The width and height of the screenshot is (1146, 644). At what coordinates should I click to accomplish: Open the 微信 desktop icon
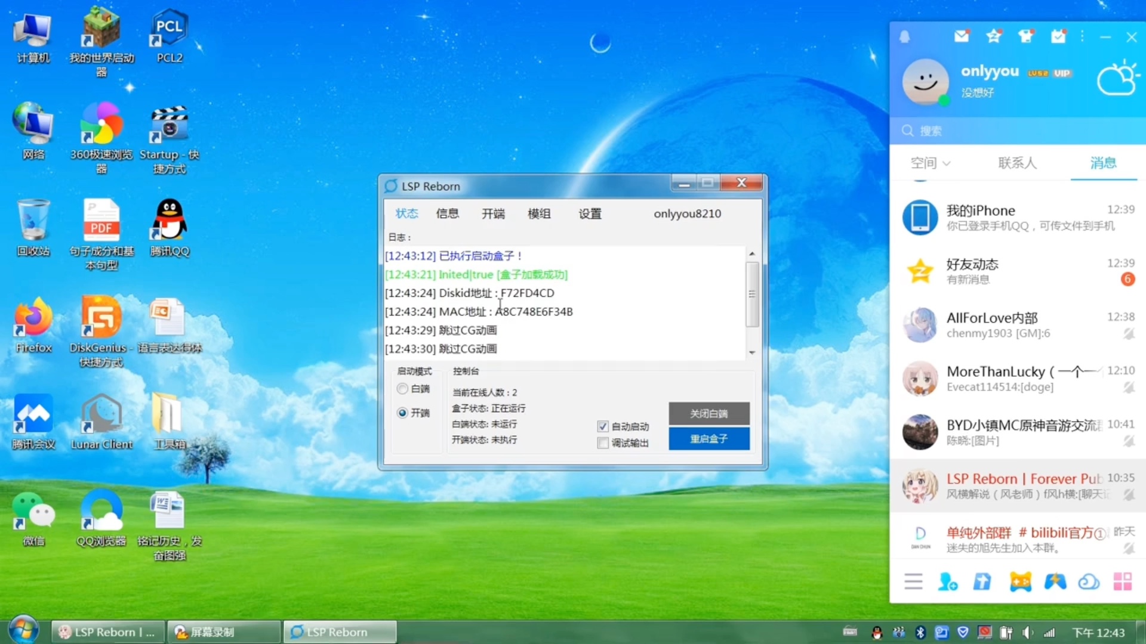click(33, 518)
